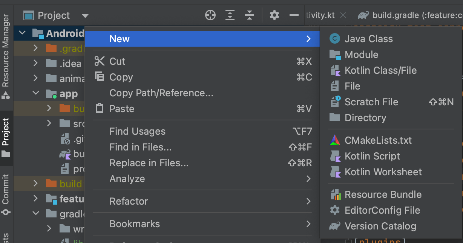The image size is (463, 243).
Task: Expand the .idea folder chevron
Action: click(x=35, y=63)
